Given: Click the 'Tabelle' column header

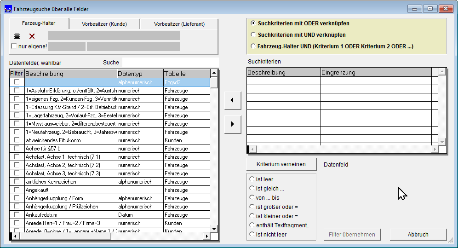Looking at the screenshot, I should (187, 74).
